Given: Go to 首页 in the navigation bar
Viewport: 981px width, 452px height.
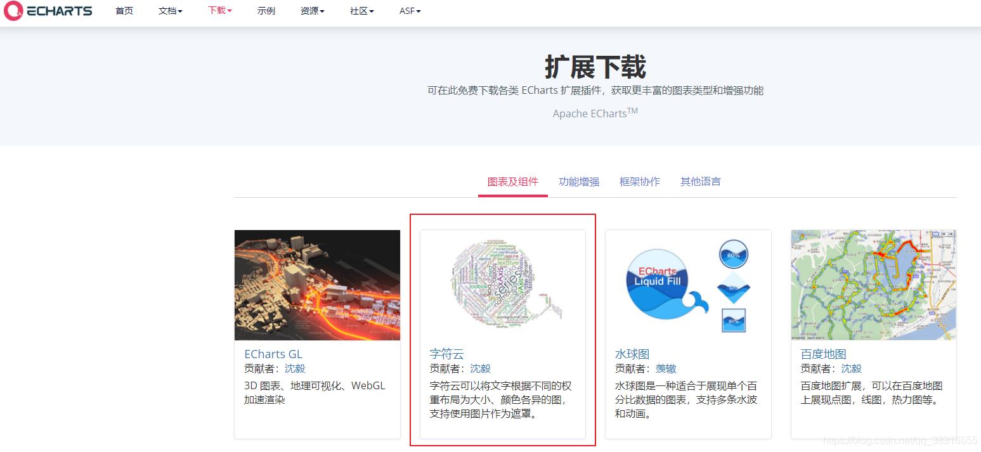Looking at the screenshot, I should (124, 11).
